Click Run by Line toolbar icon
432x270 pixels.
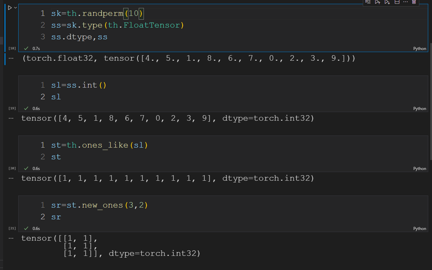click(x=368, y=2)
